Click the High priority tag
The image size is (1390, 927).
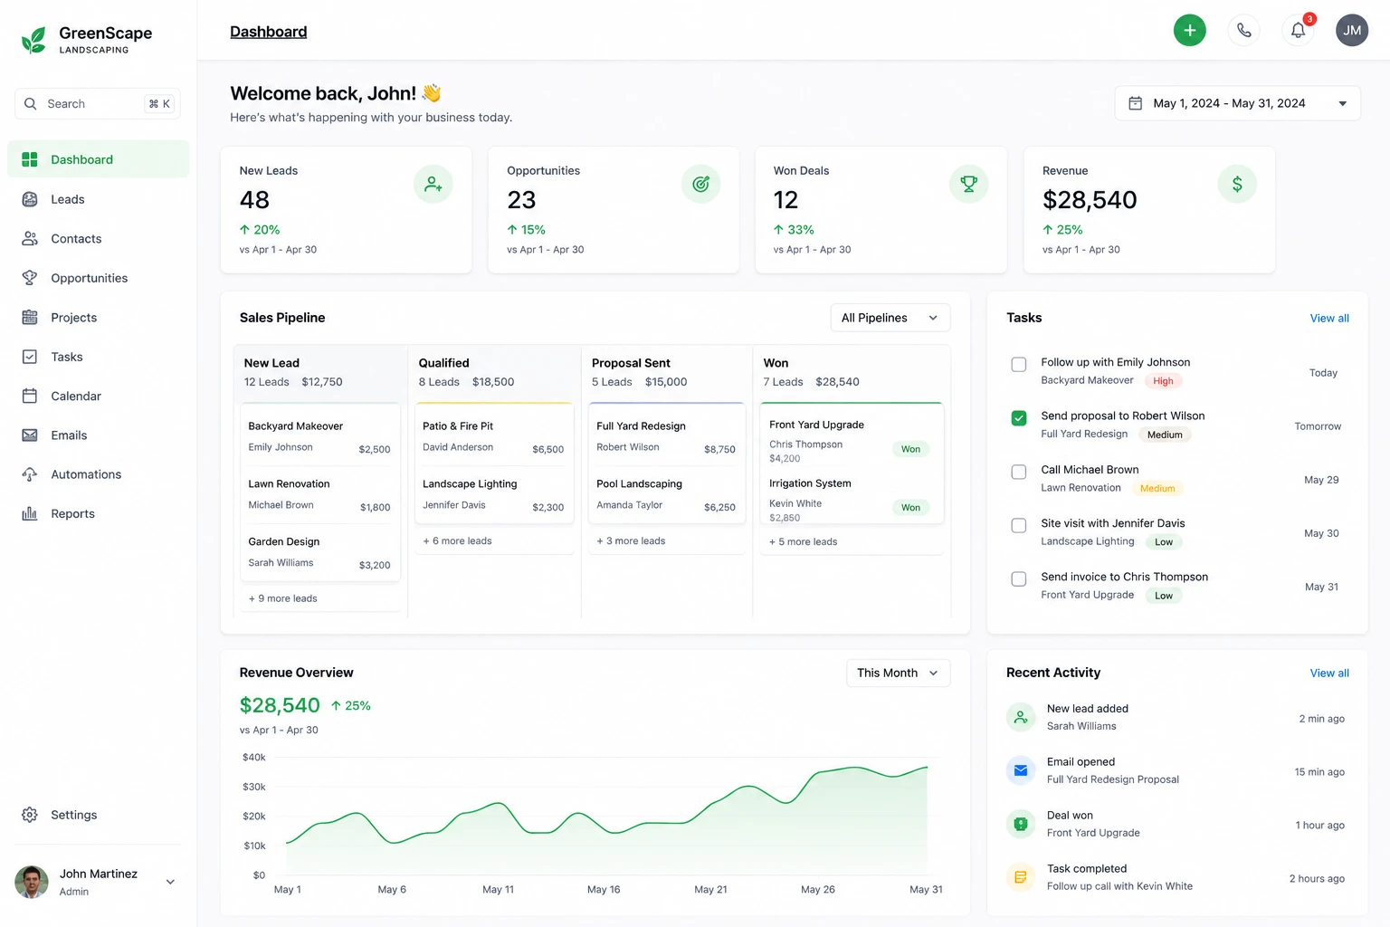(1163, 381)
